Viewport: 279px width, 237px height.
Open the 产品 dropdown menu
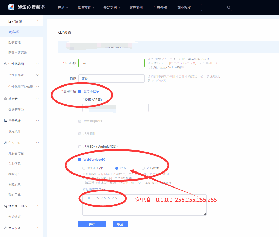pyautogui.click(x=63, y=8)
